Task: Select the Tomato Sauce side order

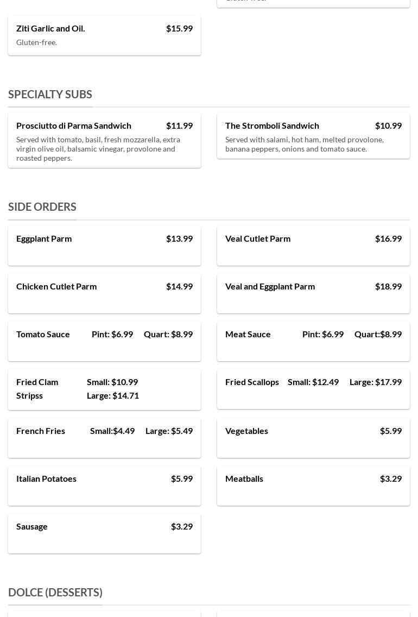Action: point(104,341)
